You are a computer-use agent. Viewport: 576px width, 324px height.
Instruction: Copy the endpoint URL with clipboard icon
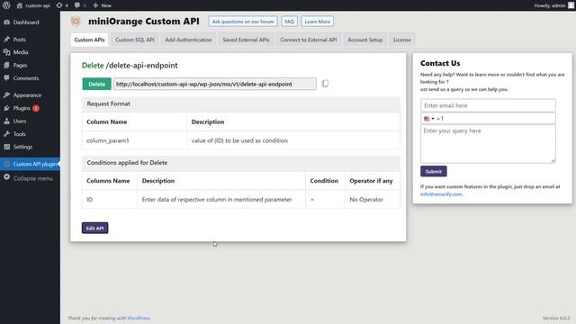325,84
